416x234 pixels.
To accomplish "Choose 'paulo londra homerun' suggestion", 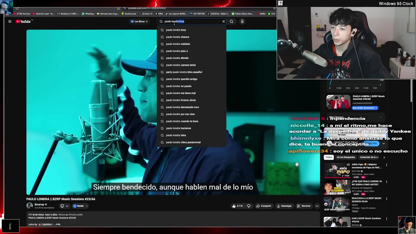I will [x=192, y=128].
